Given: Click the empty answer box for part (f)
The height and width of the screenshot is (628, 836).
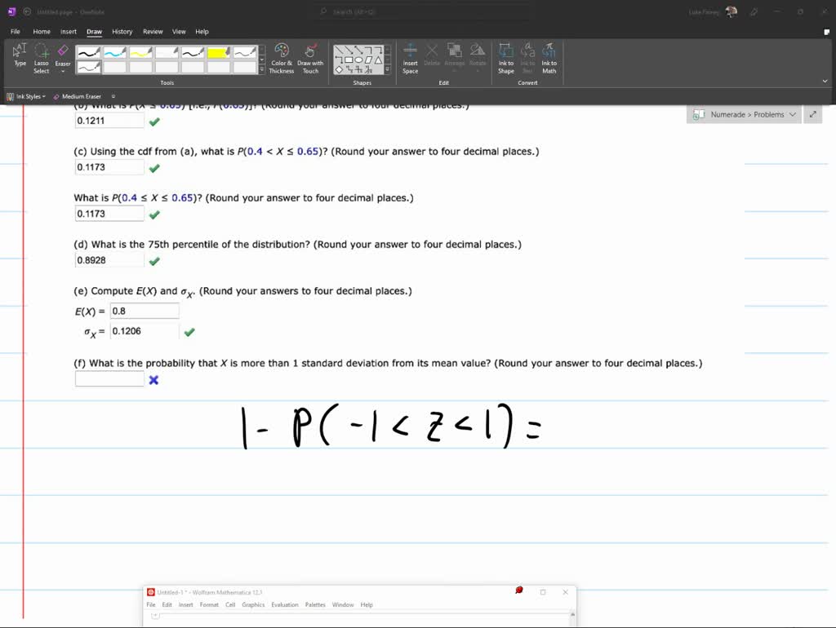Looking at the screenshot, I should coord(109,378).
